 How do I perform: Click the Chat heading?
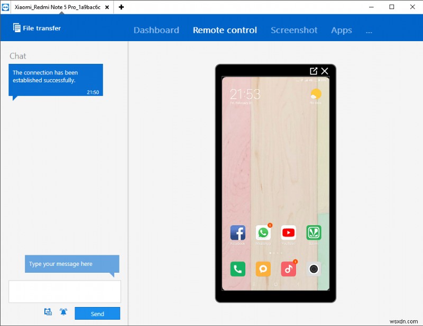tap(18, 56)
